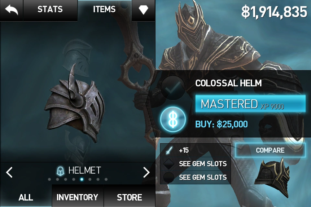Go to previous item category arrow
The width and height of the screenshot is (311, 207).
(9, 172)
